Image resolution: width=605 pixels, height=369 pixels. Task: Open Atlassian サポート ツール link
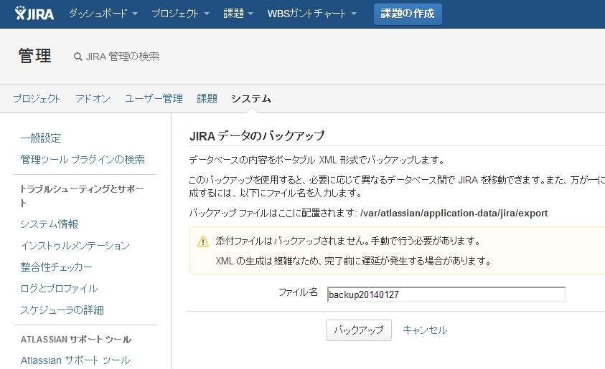pyautogui.click(x=75, y=360)
